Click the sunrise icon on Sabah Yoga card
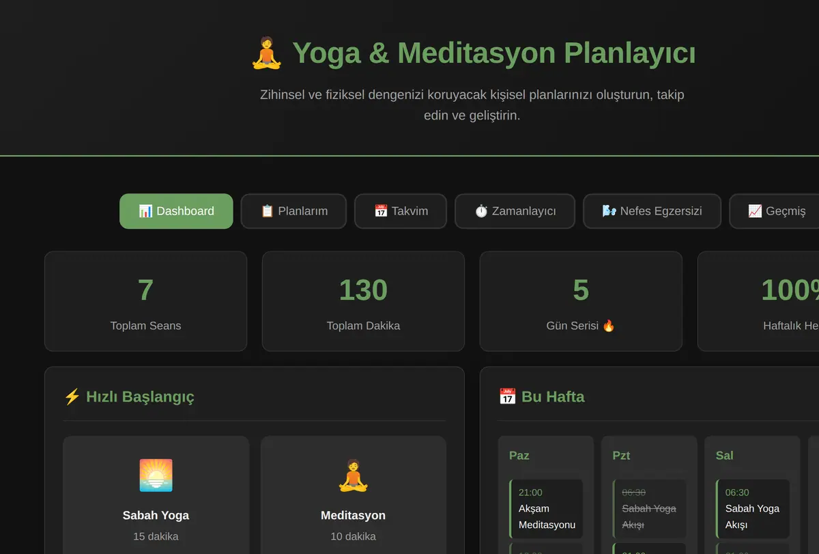 pos(156,475)
